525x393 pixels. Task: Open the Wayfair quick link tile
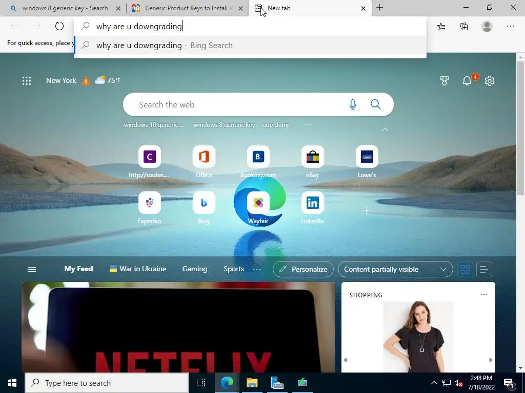click(258, 208)
